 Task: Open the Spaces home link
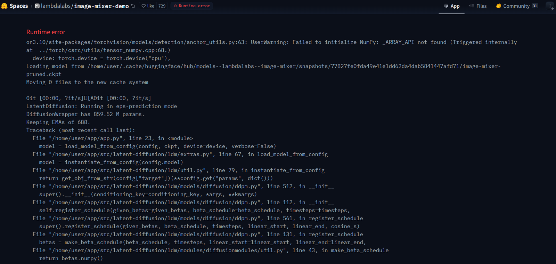click(x=18, y=6)
